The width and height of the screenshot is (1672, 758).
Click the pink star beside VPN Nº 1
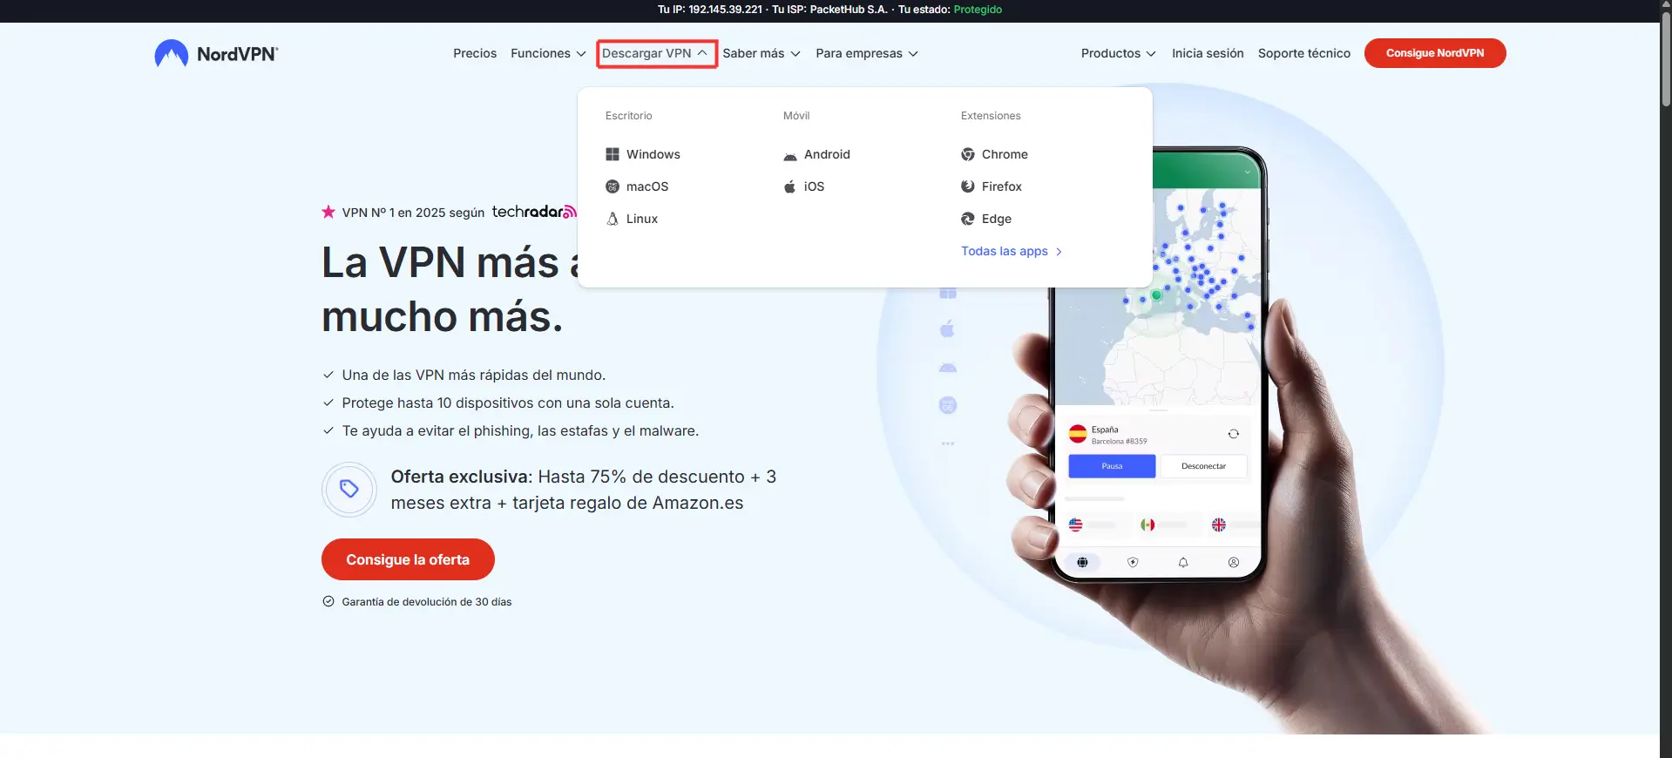pos(328,212)
